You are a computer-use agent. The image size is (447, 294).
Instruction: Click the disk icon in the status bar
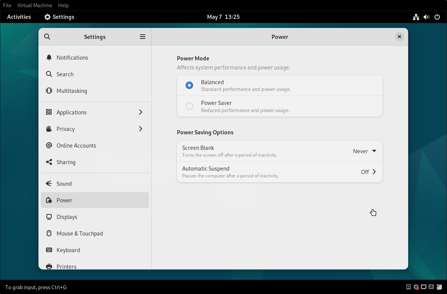(x=409, y=287)
